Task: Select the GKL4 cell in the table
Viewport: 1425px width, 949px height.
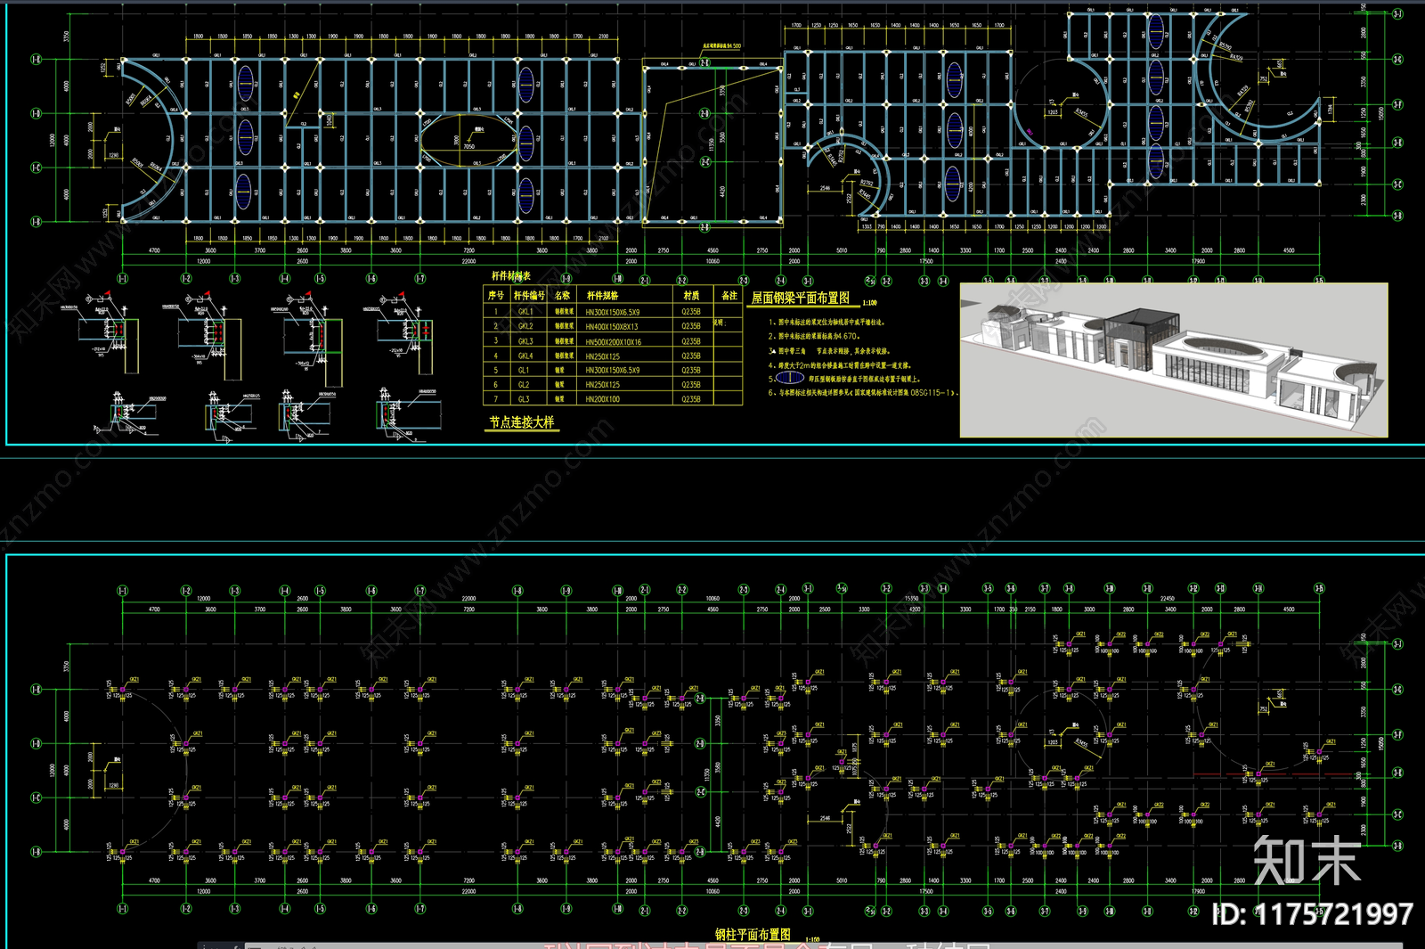Action: 525,356
